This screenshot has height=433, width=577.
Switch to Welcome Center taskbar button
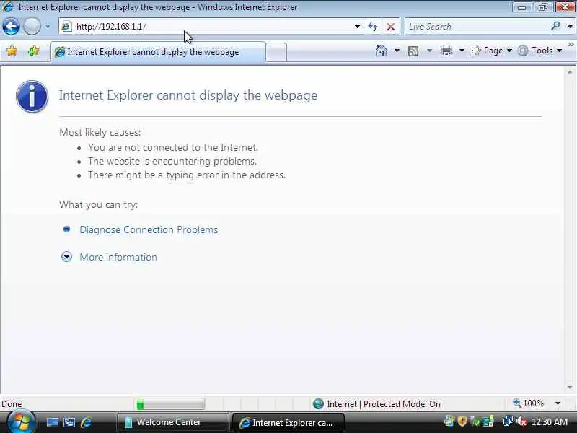point(172,422)
